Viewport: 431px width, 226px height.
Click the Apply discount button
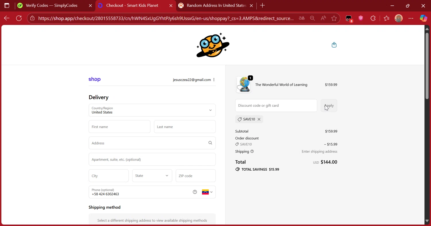pos(329,106)
